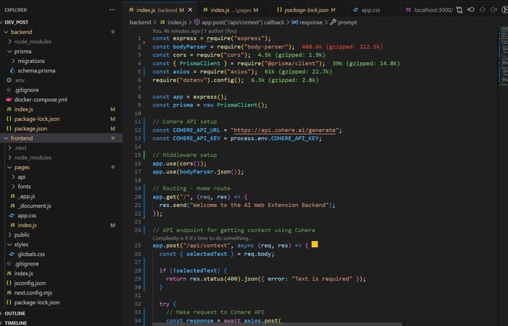The width and height of the screenshot is (508, 326).
Task: Switch to the localhost:3000/ tab
Action: click(x=429, y=10)
